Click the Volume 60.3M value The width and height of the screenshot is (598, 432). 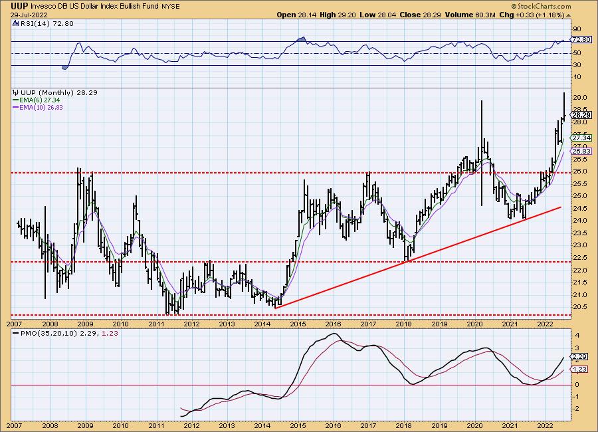(470, 15)
